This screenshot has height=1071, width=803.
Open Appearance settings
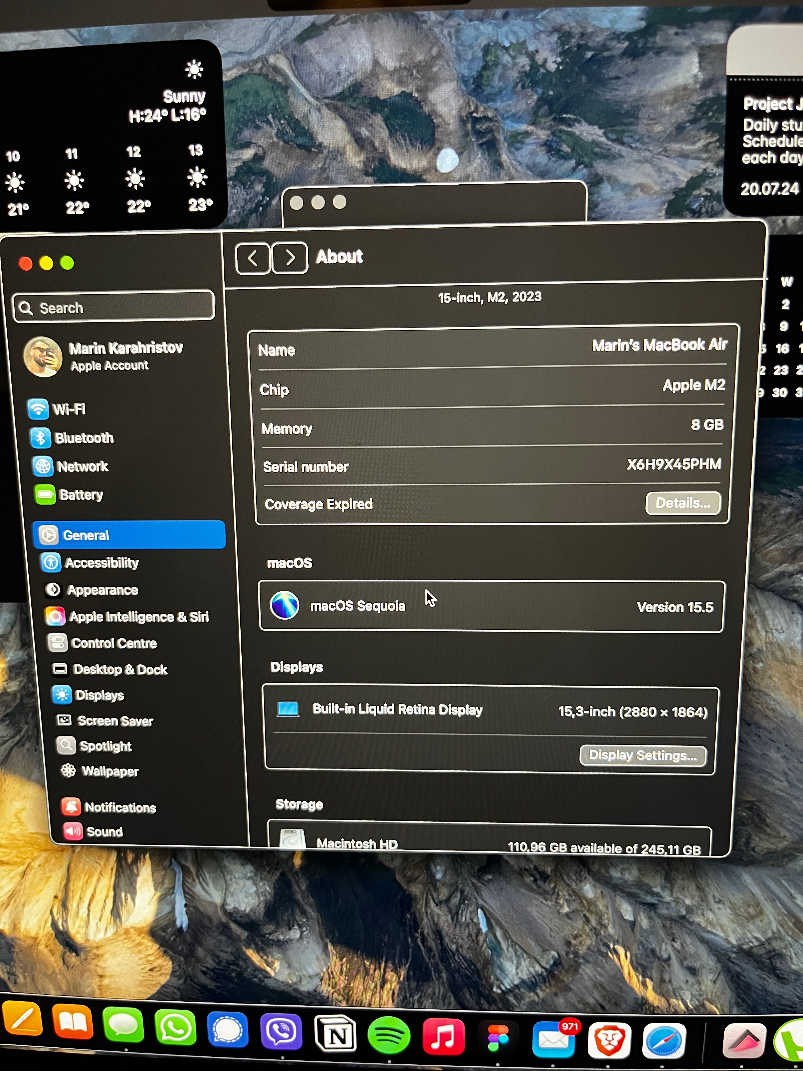92,590
